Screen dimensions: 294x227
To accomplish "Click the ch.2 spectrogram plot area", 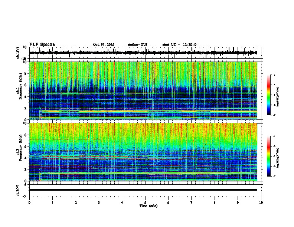I will (143, 152).
